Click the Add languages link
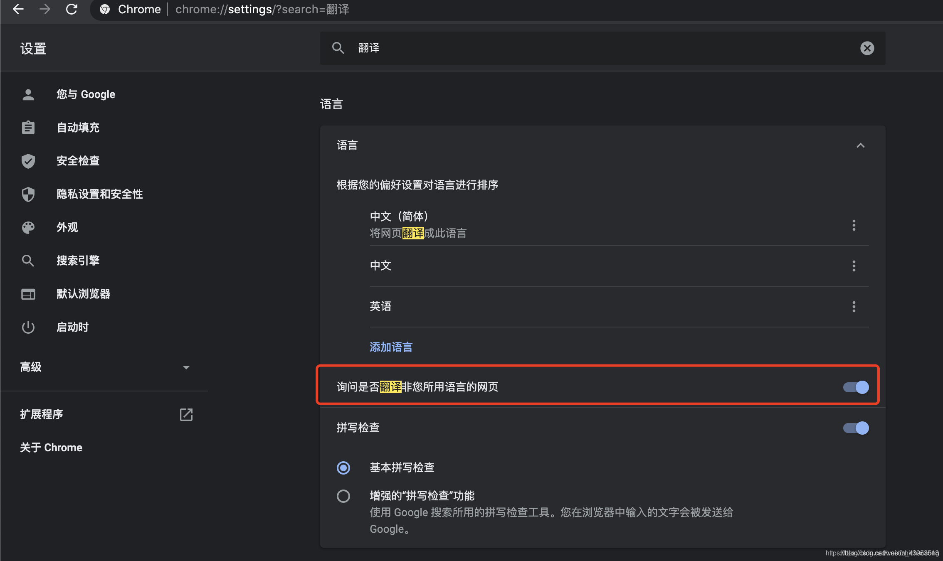Image resolution: width=943 pixels, height=561 pixels. click(391, 347)
